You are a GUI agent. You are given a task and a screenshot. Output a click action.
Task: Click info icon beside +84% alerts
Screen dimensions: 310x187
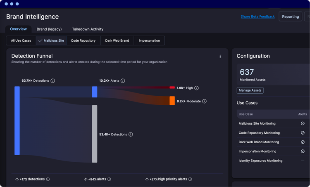click(x=109, y=179)
